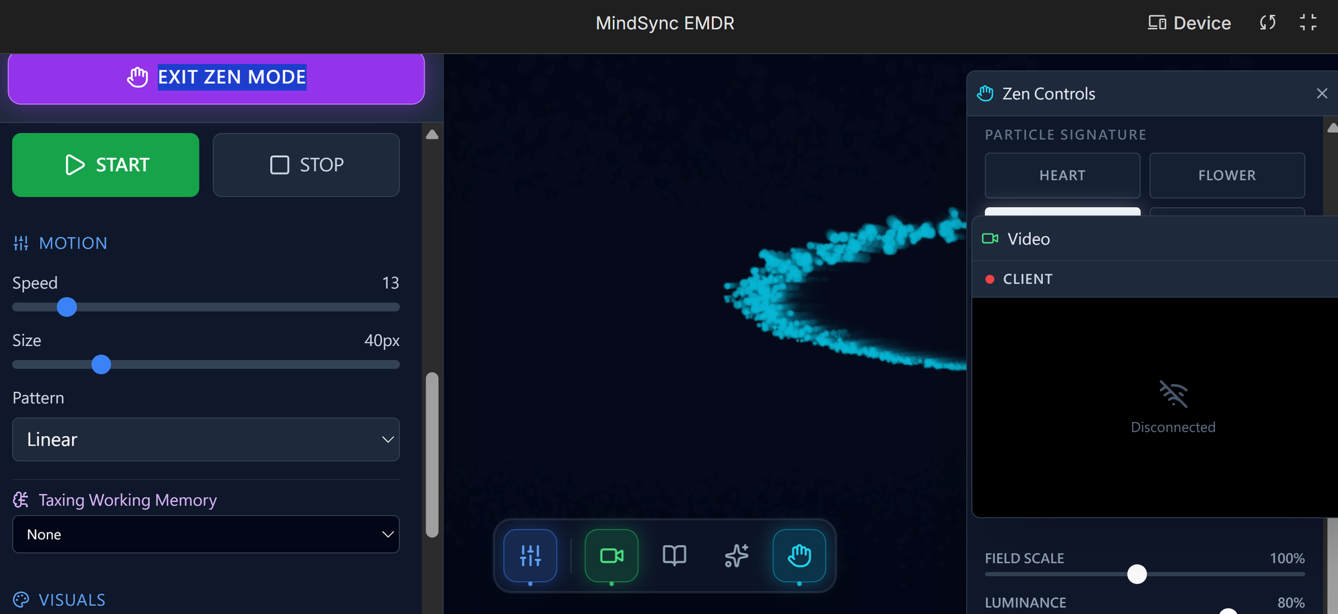Expand the VISUALS section header
The image size is (1338, 614).
[x=72, y=599]
